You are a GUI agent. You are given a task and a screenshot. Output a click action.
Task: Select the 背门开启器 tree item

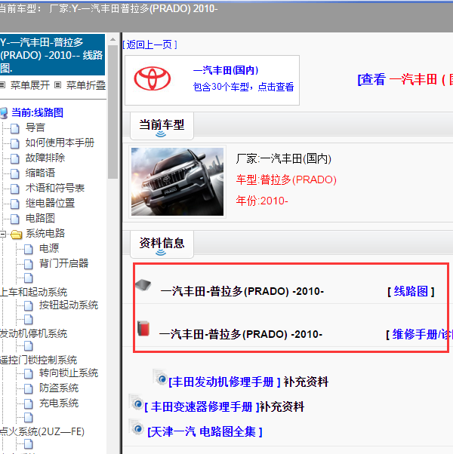(x=63, y=263)
